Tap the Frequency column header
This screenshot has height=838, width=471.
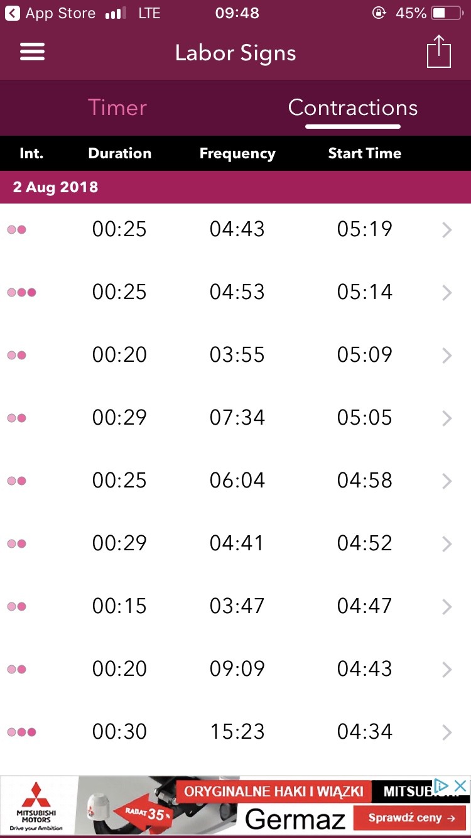click(237, 153)
